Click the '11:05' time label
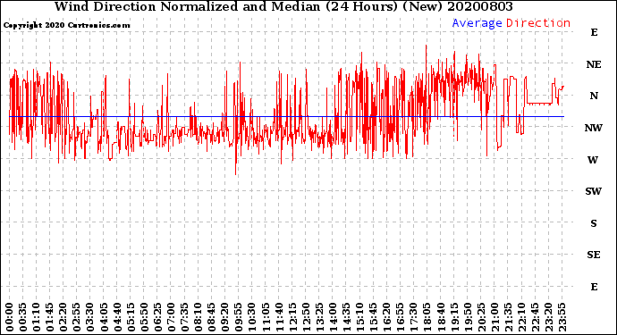 [x=266, y=317]
